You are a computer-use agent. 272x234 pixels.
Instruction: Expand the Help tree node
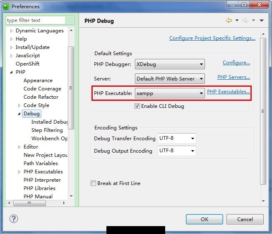point(11,39)
